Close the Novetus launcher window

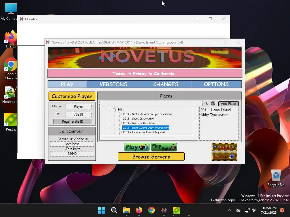point(238,42)
